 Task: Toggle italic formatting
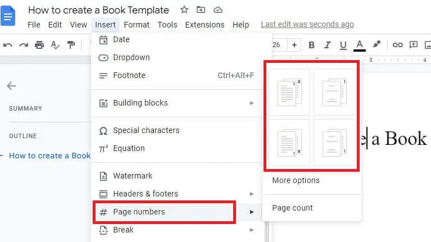[328, 45]
